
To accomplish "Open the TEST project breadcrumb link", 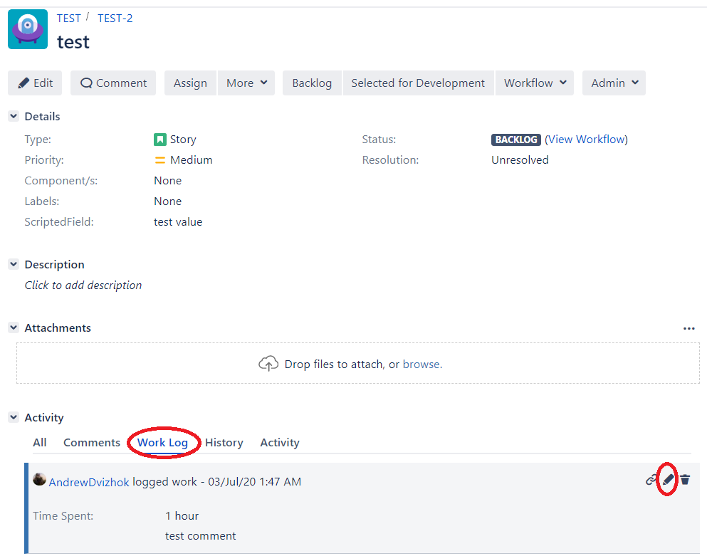I will (x=69, y=19).
